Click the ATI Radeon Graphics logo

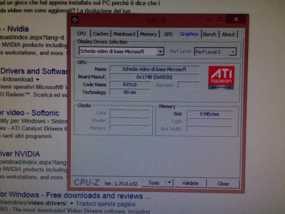tap(221, 78)
